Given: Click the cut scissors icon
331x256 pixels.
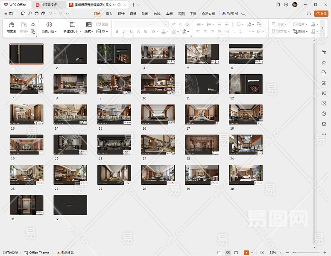Looking at the screenshot, I should tap(33, 24).
